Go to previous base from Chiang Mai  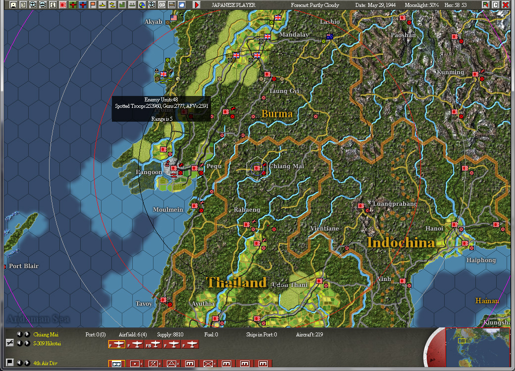click(x=20, y=334)
